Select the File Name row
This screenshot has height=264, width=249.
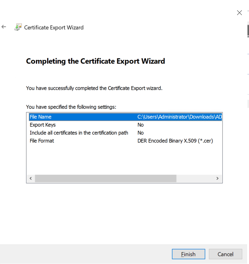point(41,117)
